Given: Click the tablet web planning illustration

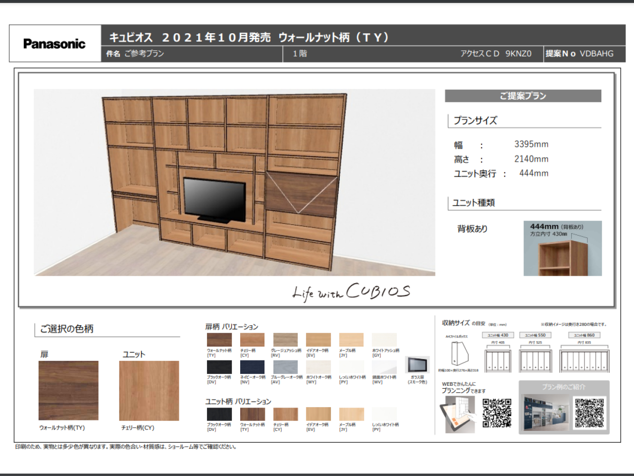Looking at the screenshot, I should [x=457, y=415].
